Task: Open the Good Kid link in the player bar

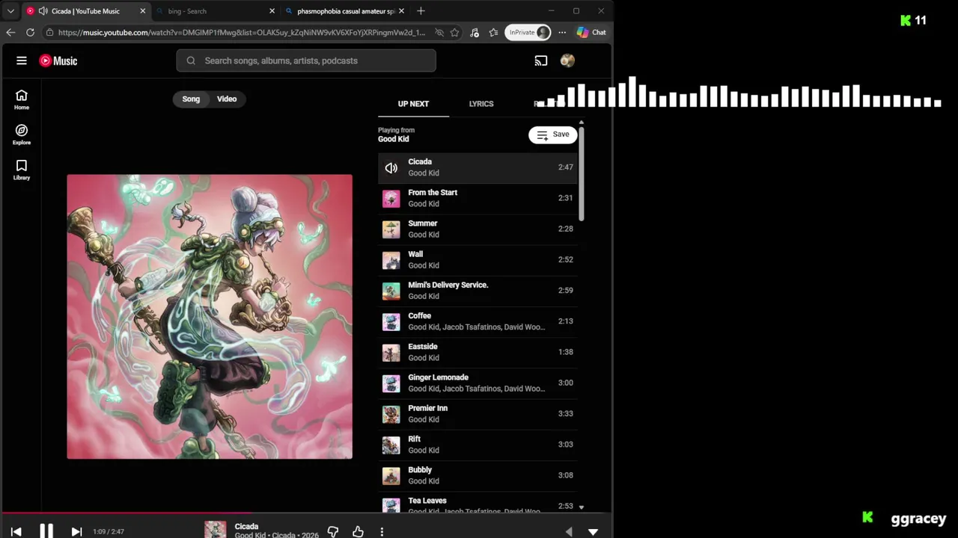Action: (250, 535)
